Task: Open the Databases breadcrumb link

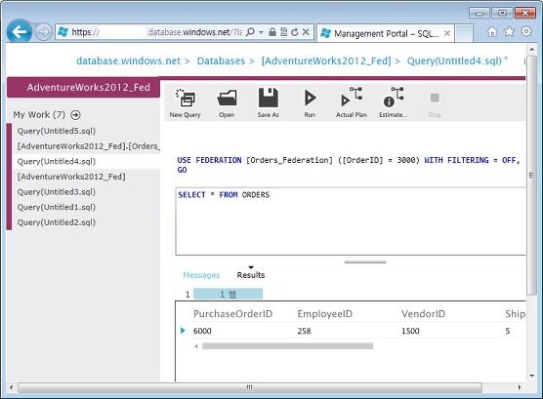Action: pos(221,60)
